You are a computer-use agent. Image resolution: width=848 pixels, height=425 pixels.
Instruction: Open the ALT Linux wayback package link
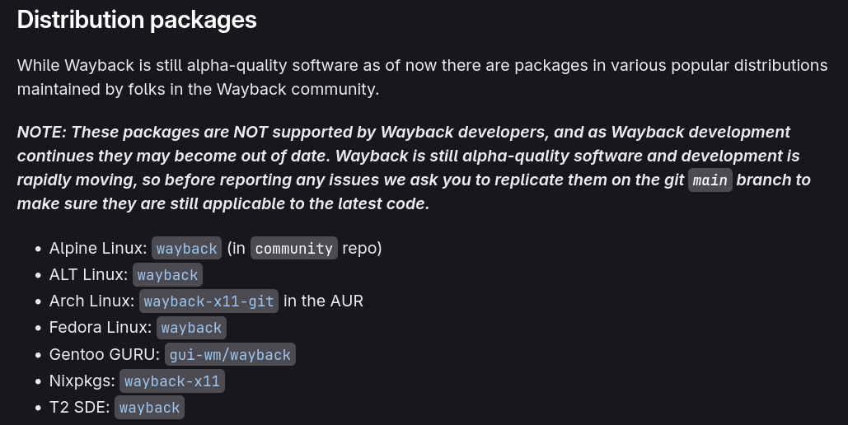(x=167, y=275)
